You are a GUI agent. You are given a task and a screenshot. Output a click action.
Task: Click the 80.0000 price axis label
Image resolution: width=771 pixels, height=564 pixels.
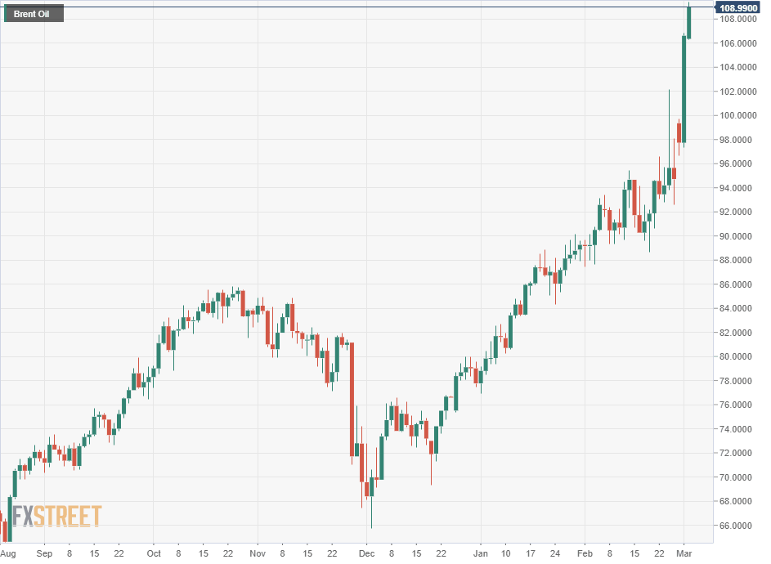pos(737,356)
